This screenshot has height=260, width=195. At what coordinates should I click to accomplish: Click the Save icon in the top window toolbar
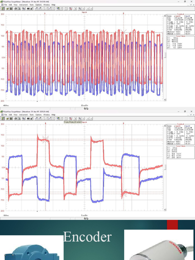point(11,8)
